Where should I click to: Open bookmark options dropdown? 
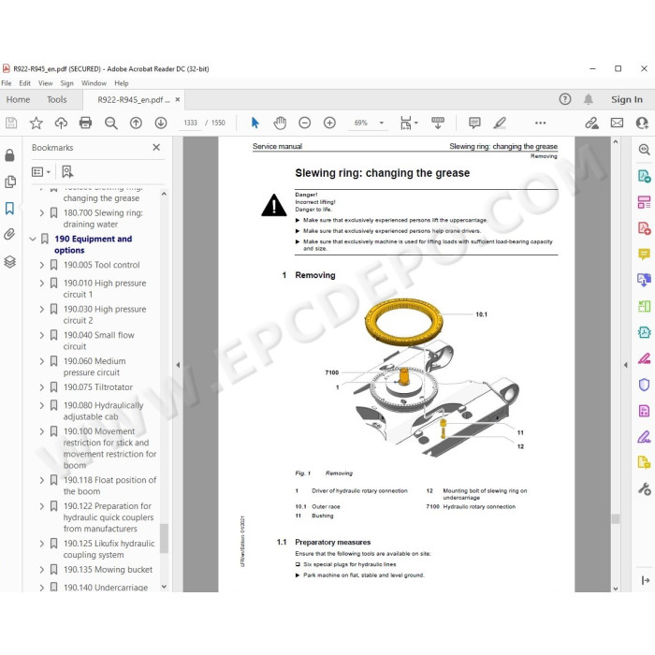click(41, 171)
